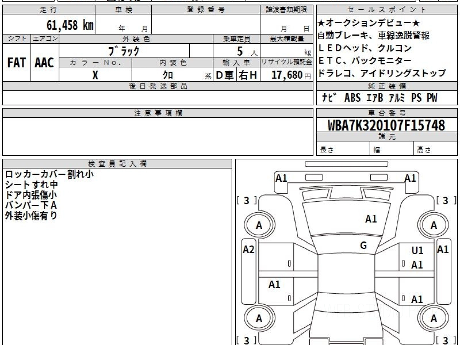Select the D車 value
The image size is (460, 345).
coord(225,75)
